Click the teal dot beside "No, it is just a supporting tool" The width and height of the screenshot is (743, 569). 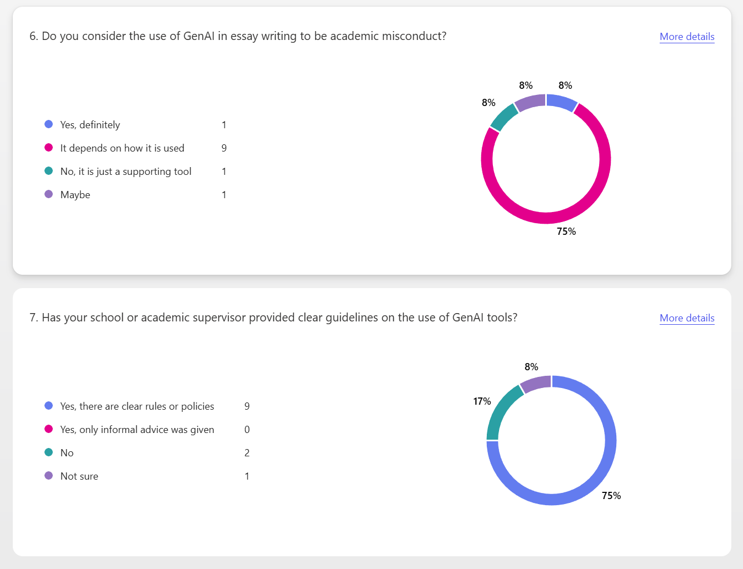(x=49, y=171)
